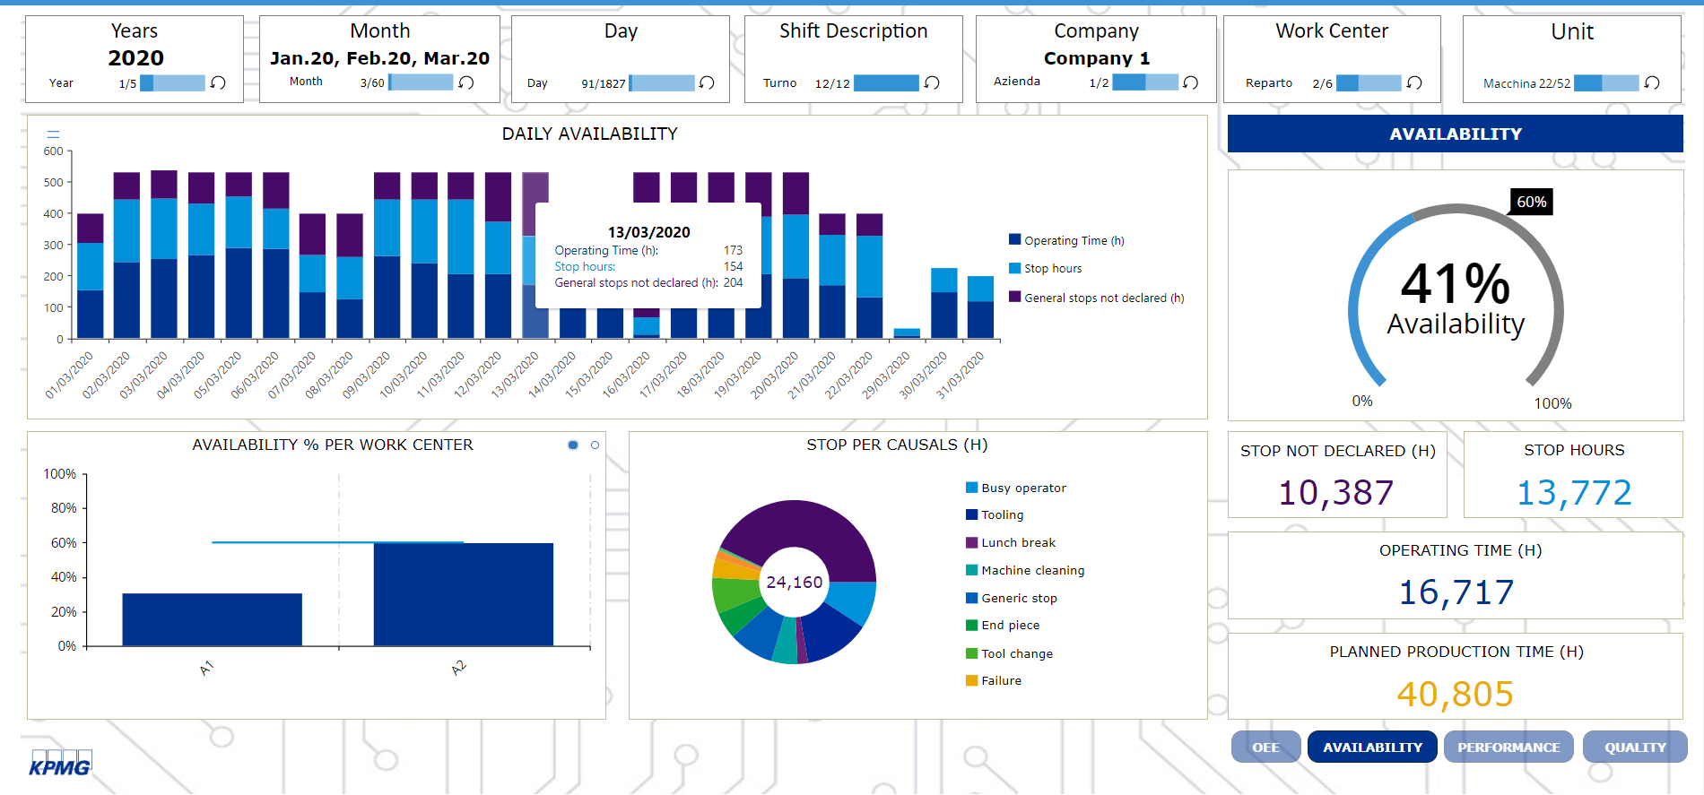
Task: Open the Daily Availability chart menu icon
Action: (x=53, y=134)
